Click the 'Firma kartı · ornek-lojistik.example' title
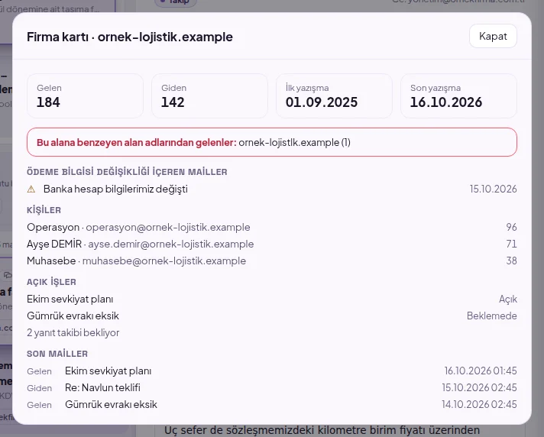 (x=130, y=37)
